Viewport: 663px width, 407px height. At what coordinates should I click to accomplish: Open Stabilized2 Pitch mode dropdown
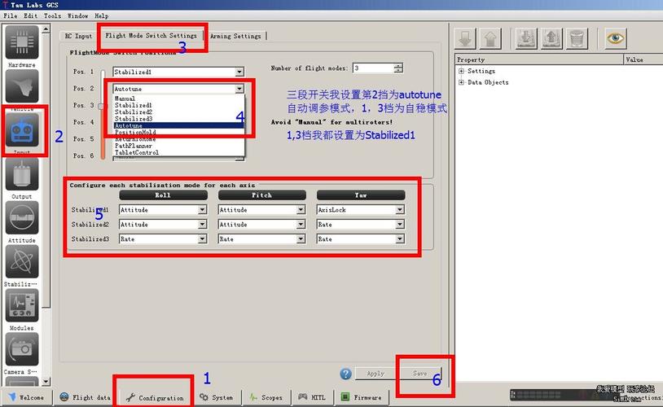click(261, 225)
